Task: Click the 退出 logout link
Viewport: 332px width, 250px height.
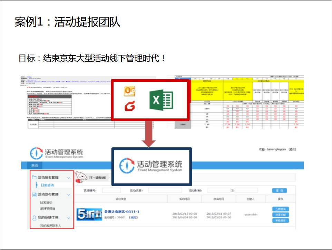Action: [x=292, y=149]
